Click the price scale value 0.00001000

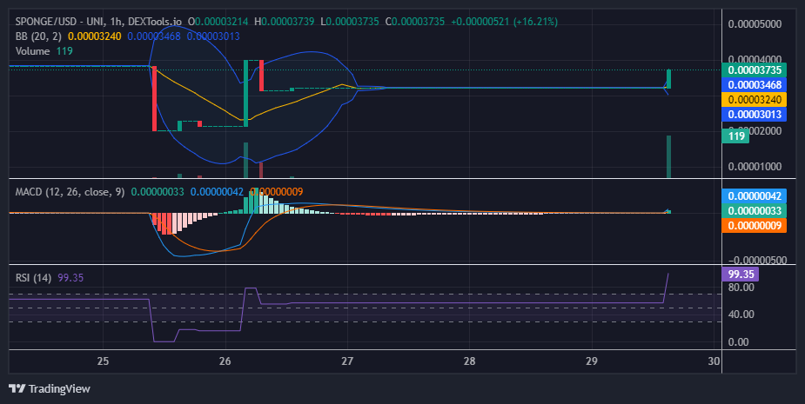(x=755, y=167)
